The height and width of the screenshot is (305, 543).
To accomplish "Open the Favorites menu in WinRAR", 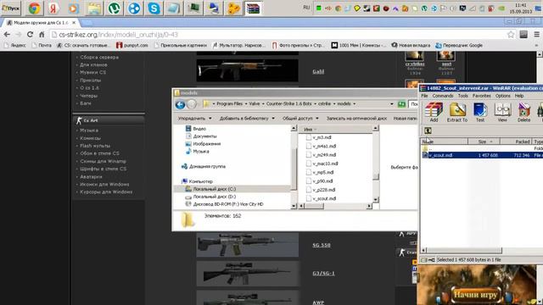I will pyautogui.click(x=481, y=96).
